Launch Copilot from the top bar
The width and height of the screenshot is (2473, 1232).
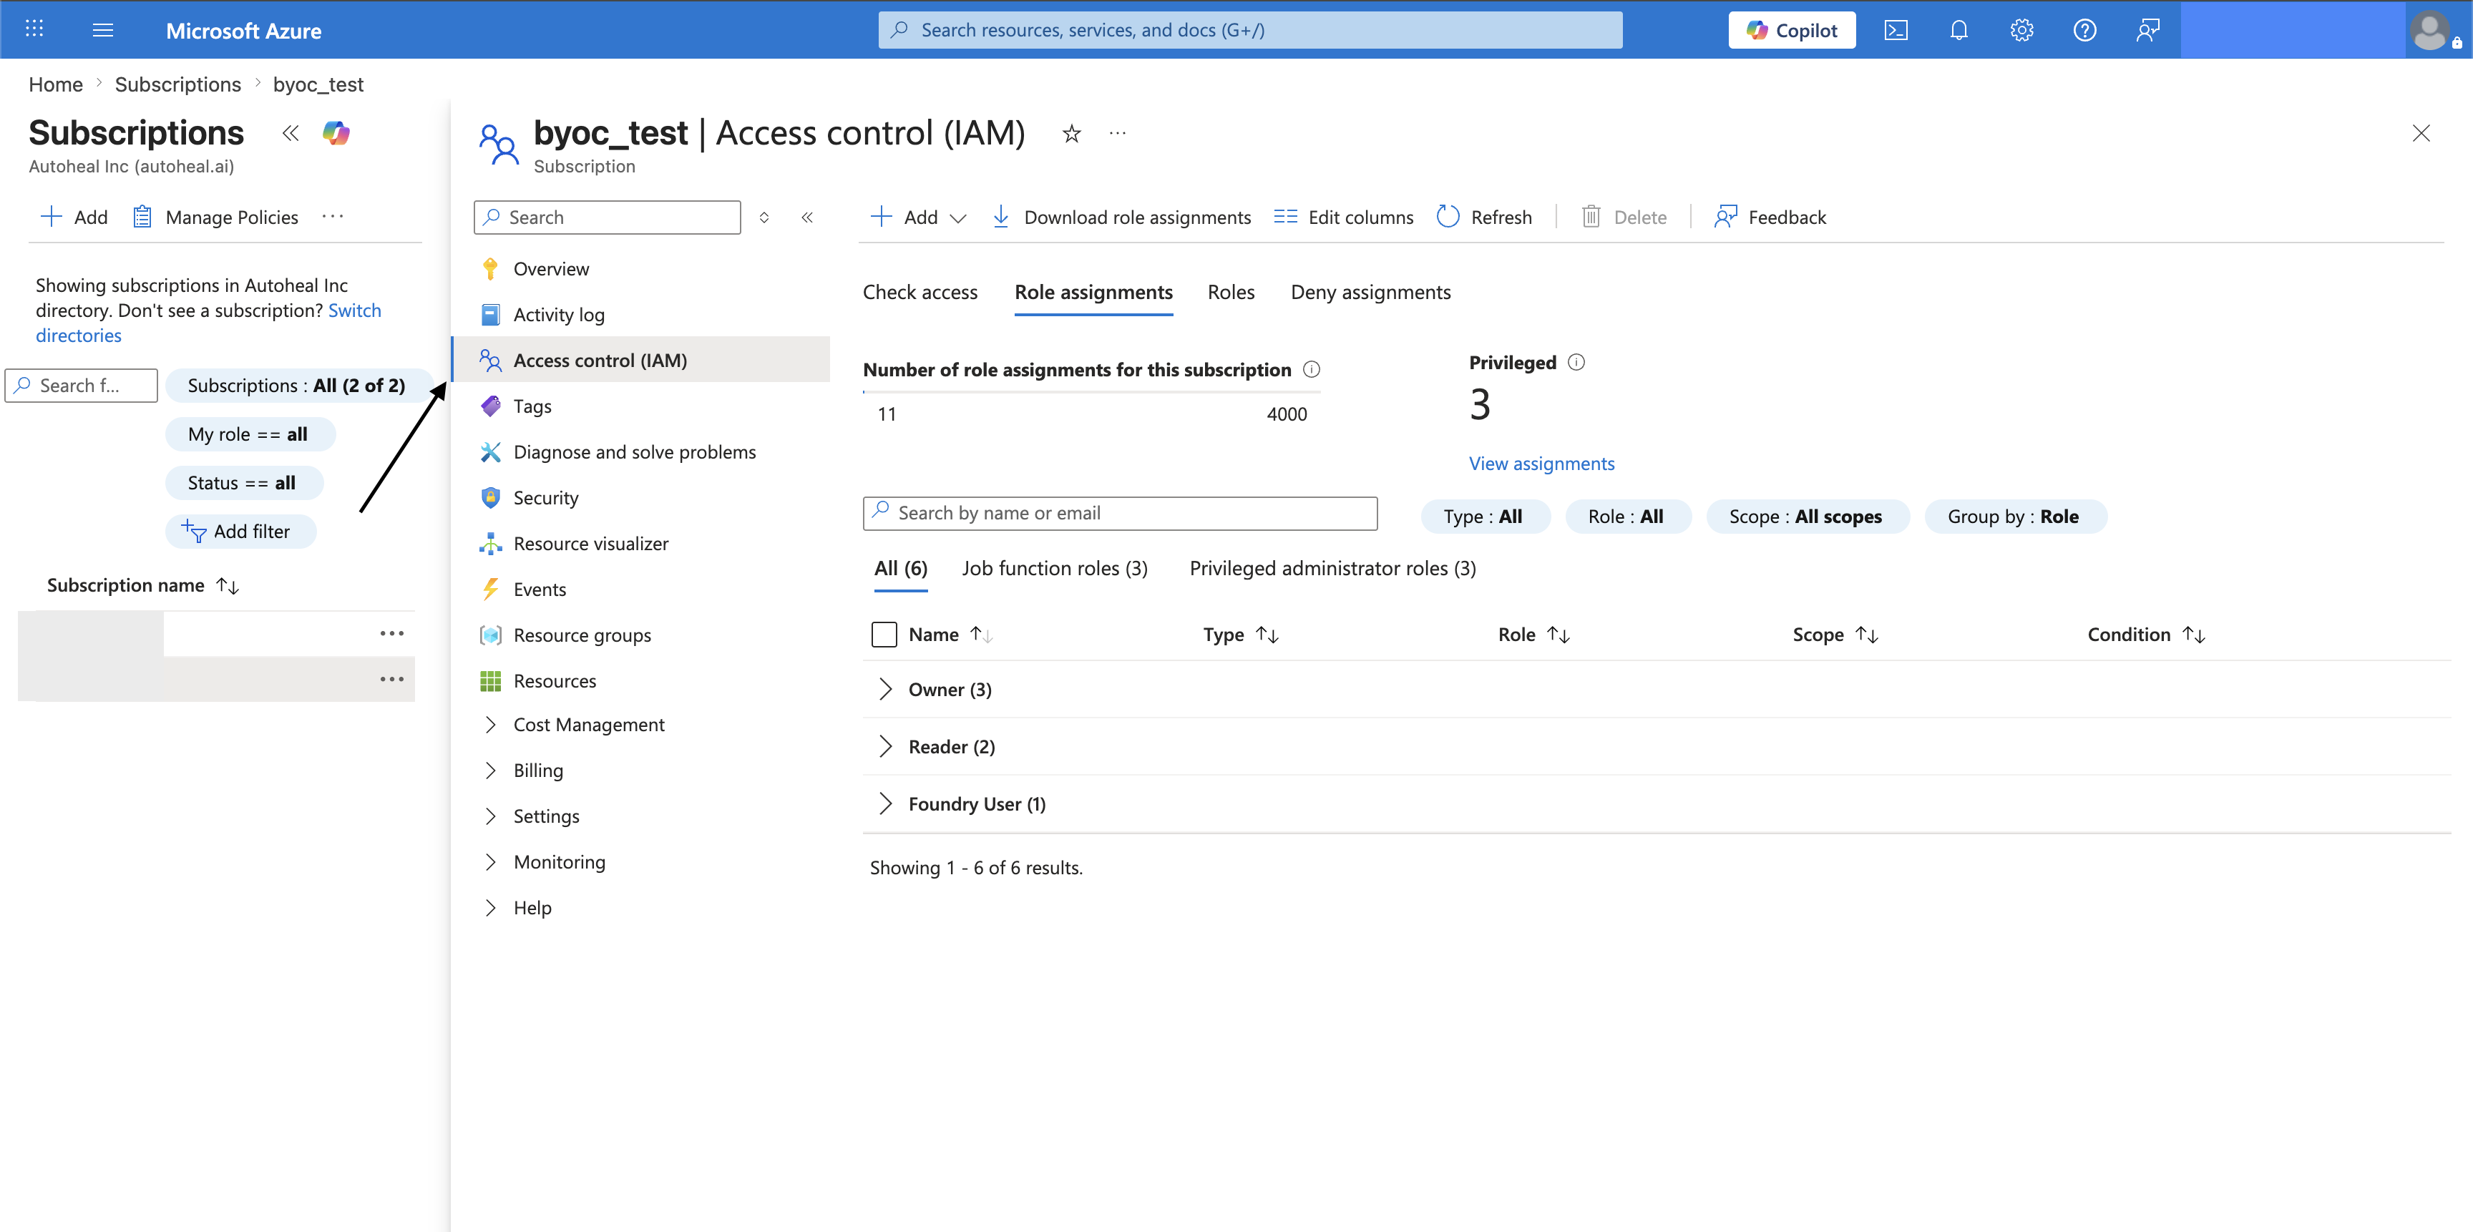pos(1791,30)
